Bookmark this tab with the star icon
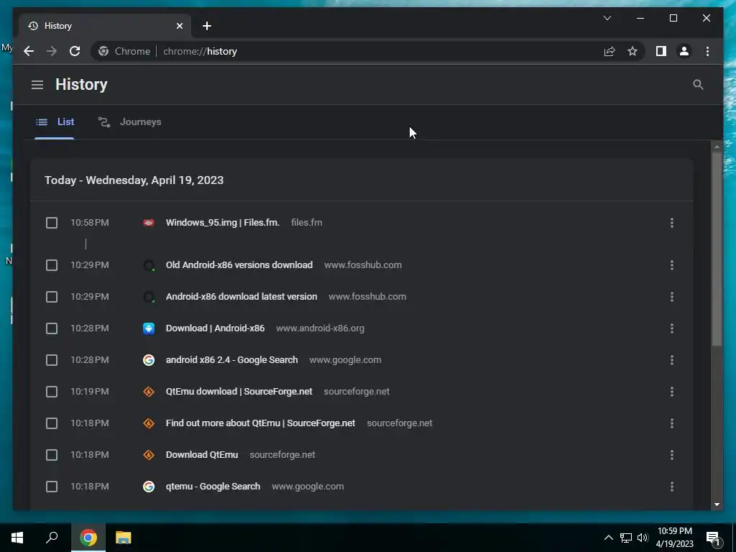 [632, 51]
